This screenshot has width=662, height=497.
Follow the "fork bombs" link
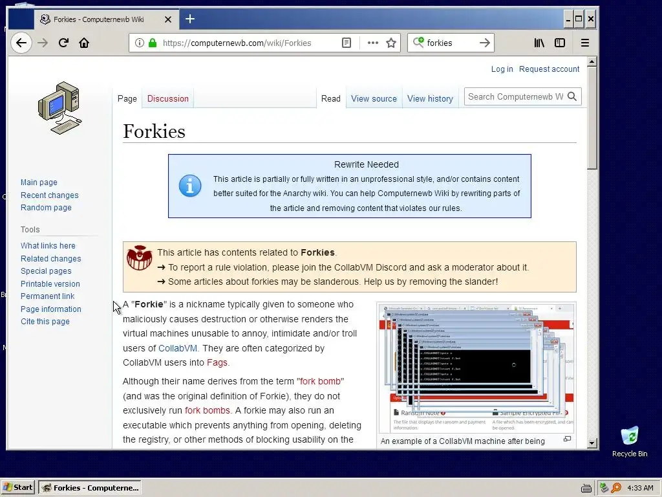[x=208, y=410]
